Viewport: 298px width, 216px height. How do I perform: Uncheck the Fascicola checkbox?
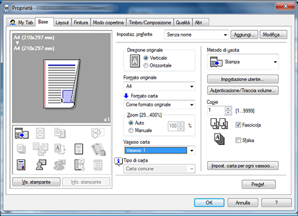tap(238, 125)
